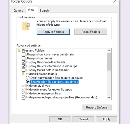130x124 pixels.
Task: Click the Advanced settings scrollbar thumb
Action: [x=109, y=62]
